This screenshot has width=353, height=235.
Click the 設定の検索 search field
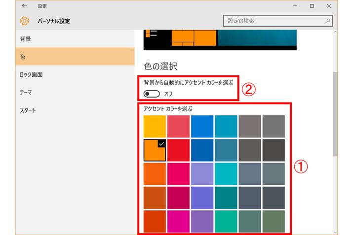pos(274,21)
